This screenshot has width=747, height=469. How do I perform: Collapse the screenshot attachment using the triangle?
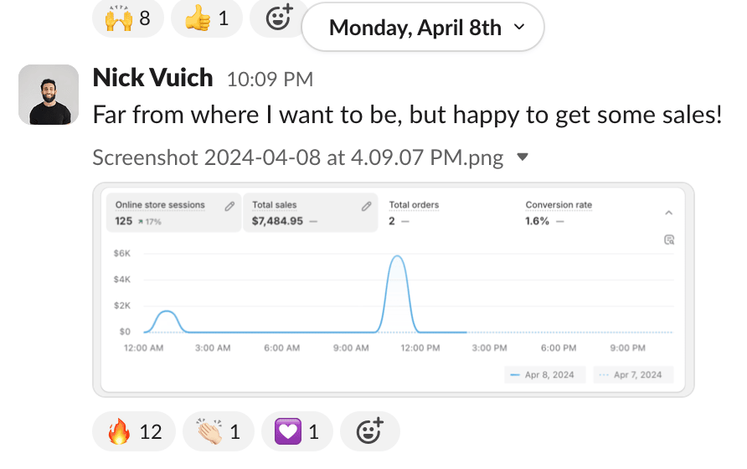click(x=523, y=157)
